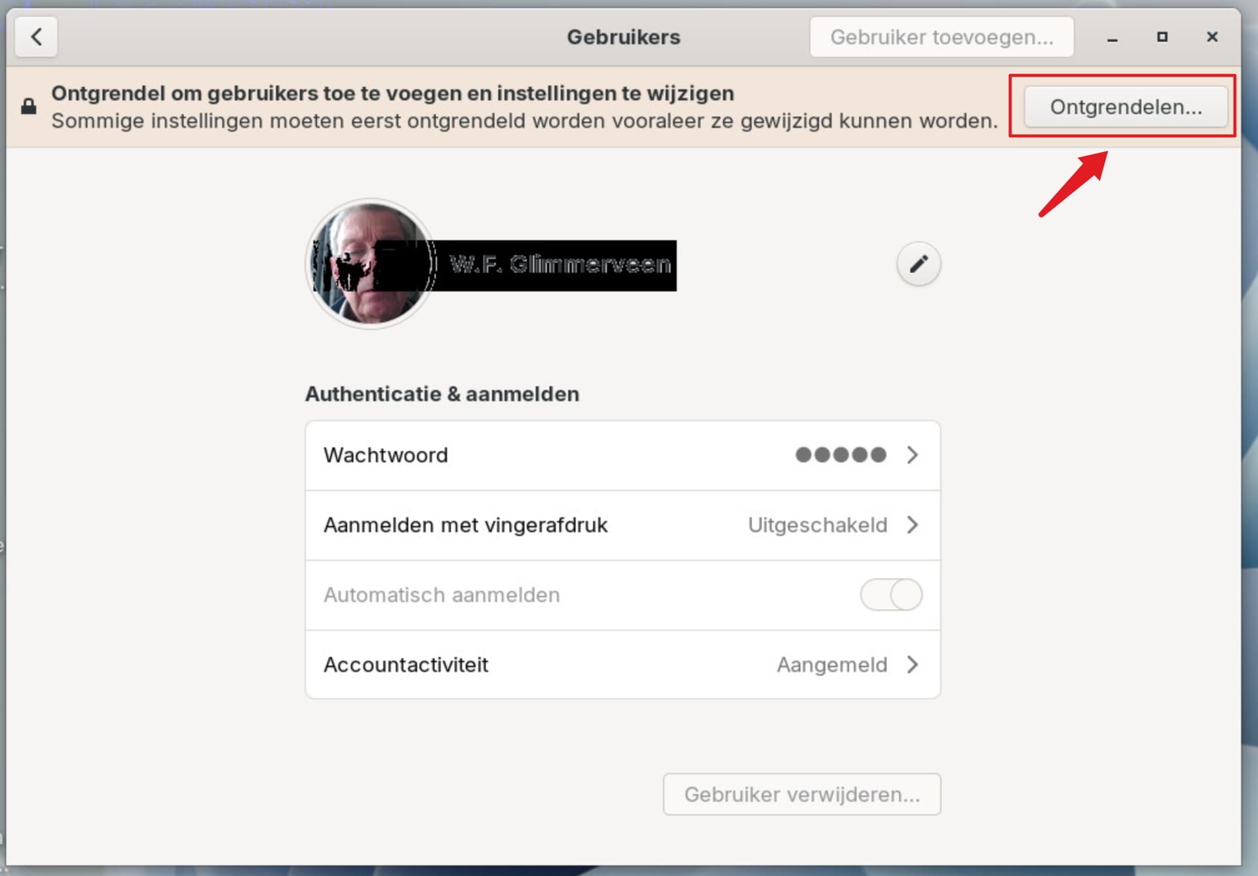The height and width of the screenshot is (876, 1258).
Task: Click the Aangemeld activity status
Action: (831, 665)
